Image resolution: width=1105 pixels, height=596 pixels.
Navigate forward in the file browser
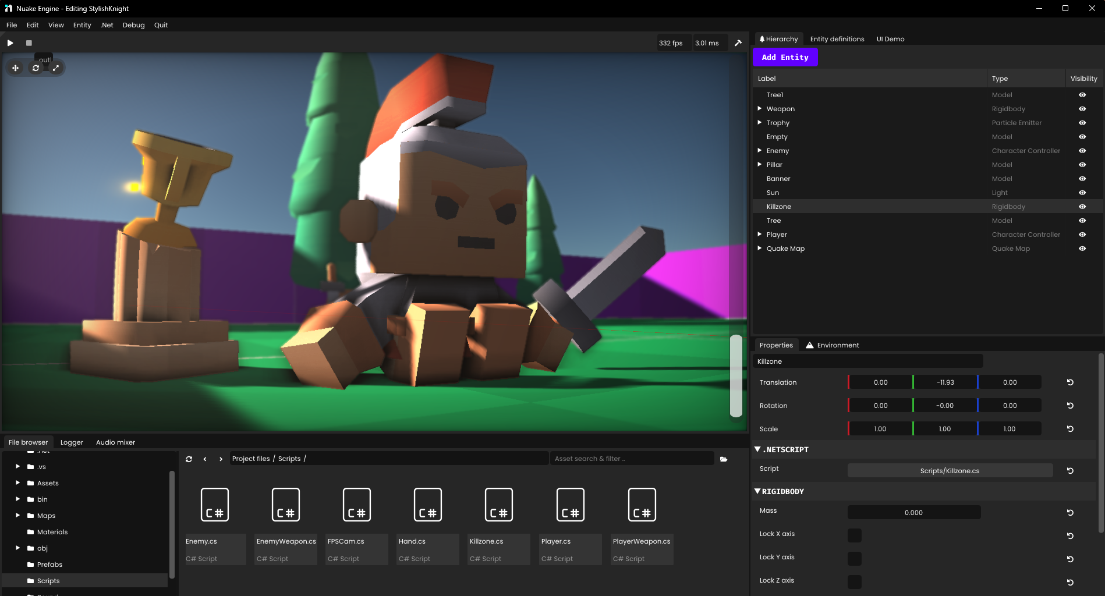click(221, 459)
